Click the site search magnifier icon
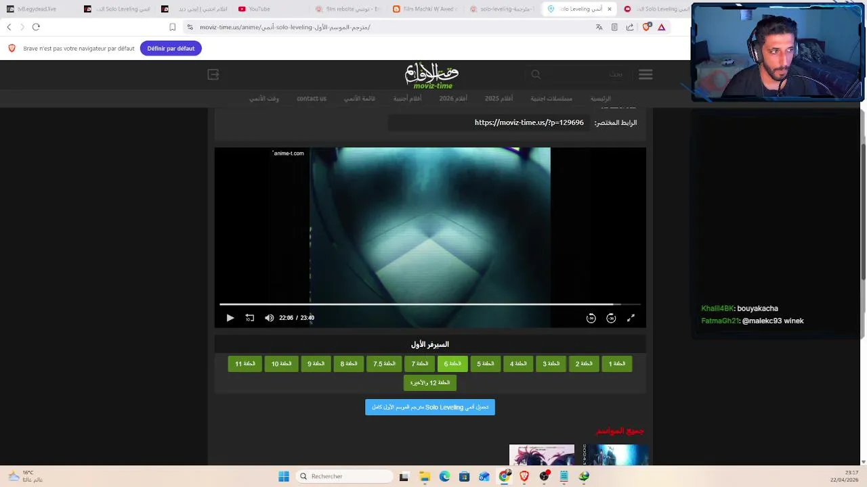The image size is (867, 487). click(x=536, y=74)
